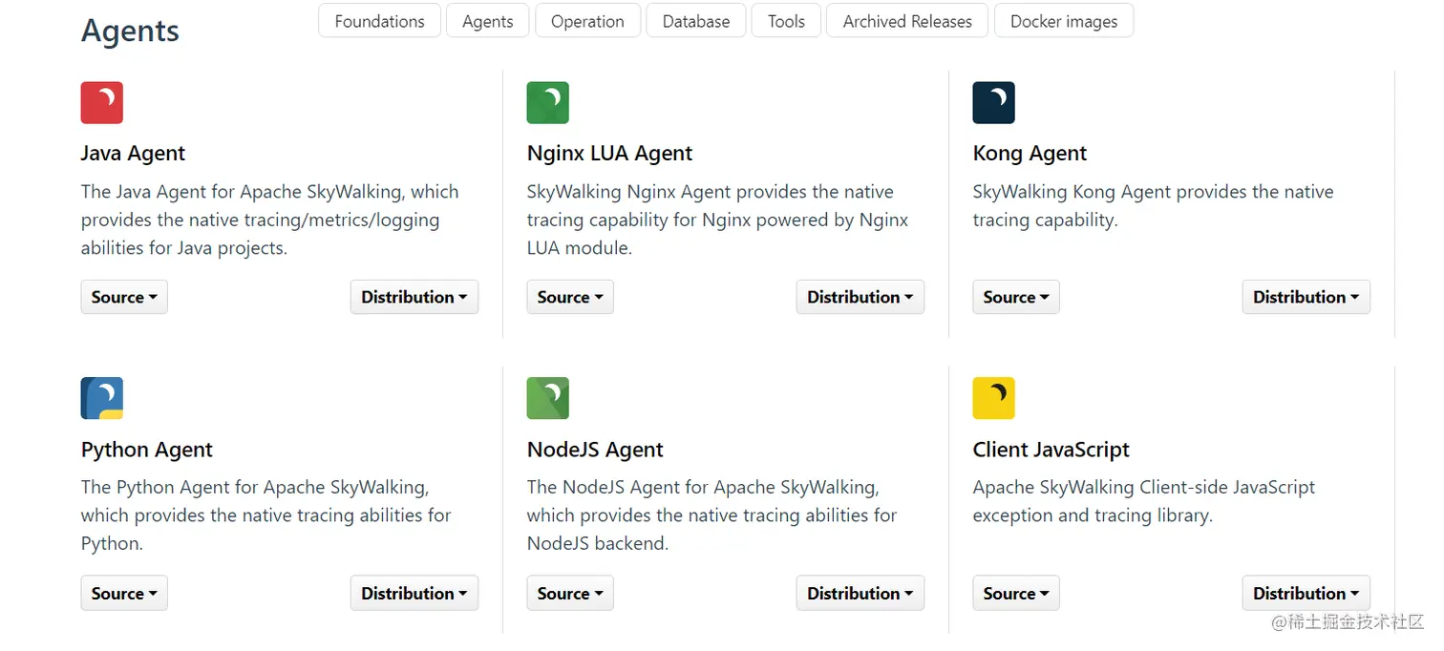Expand Client JavaScript Distribution dropdown

tap(1306, 593)
